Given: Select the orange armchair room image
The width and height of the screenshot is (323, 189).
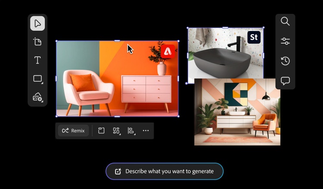Looking at the screenshot, I should tap(117, 79).
